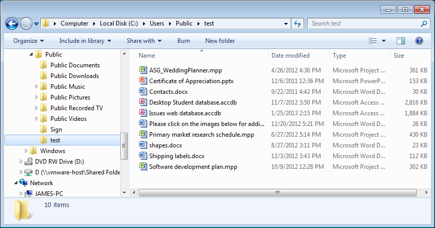
Task: Click the horizontal scrollbar thumb in file list
Action: pyautogui.click(x=278, y=192)
